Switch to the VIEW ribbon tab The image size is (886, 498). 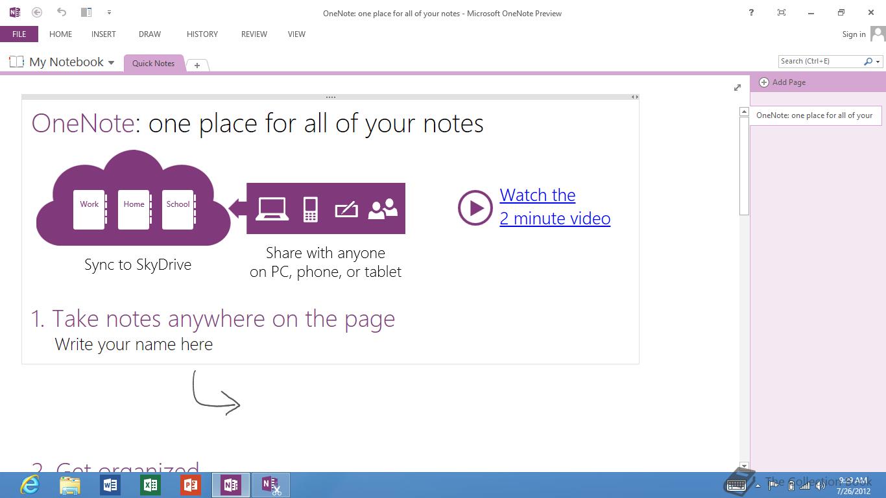pos(296,34)
